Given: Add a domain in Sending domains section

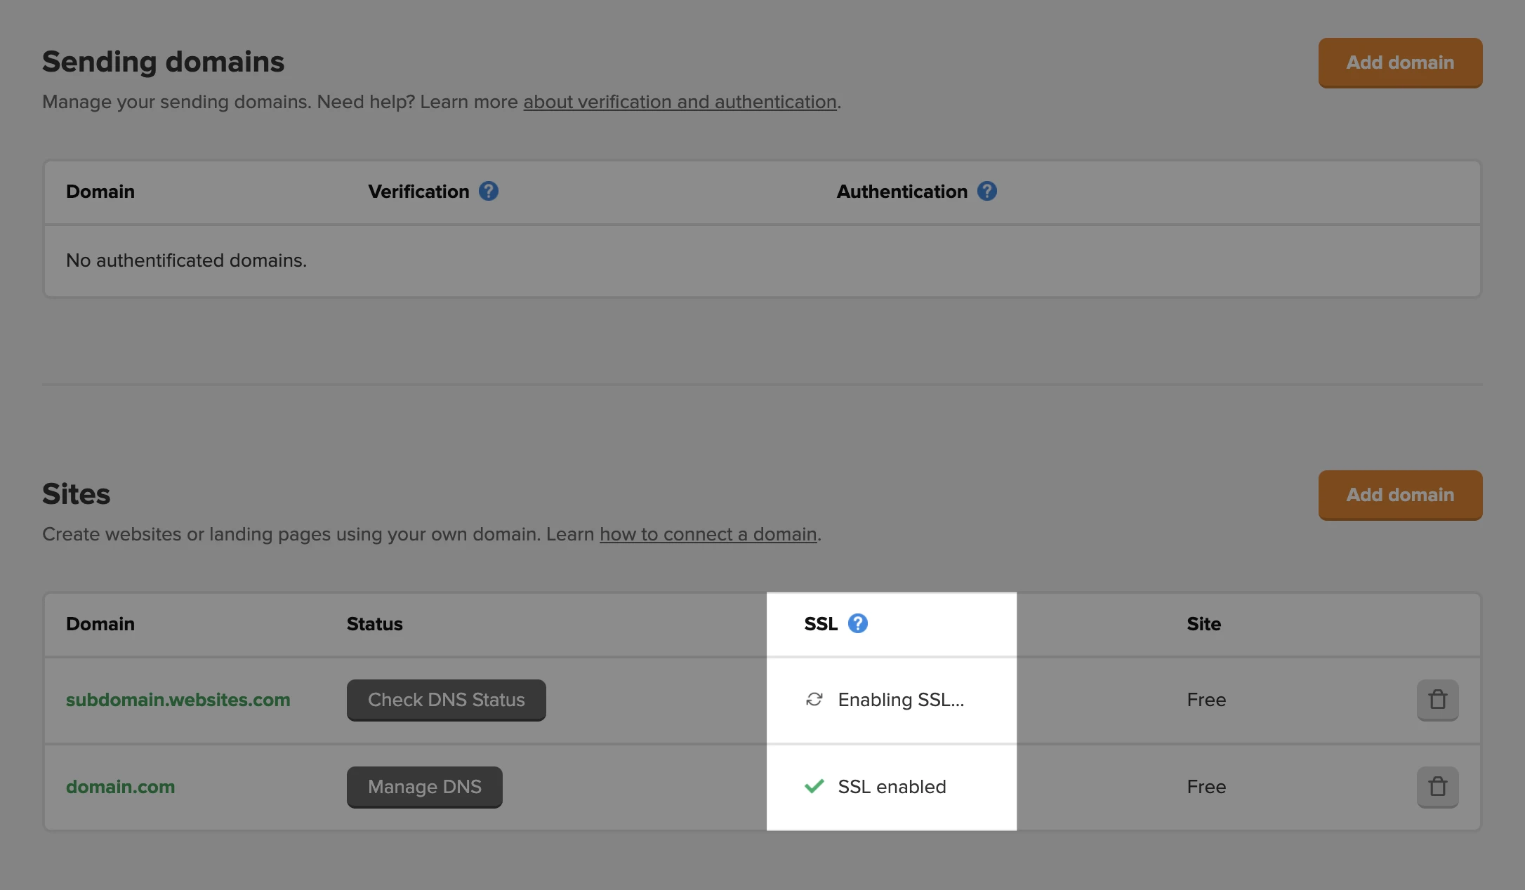Looking at the screenshot, I should [x=1400, y=62].
